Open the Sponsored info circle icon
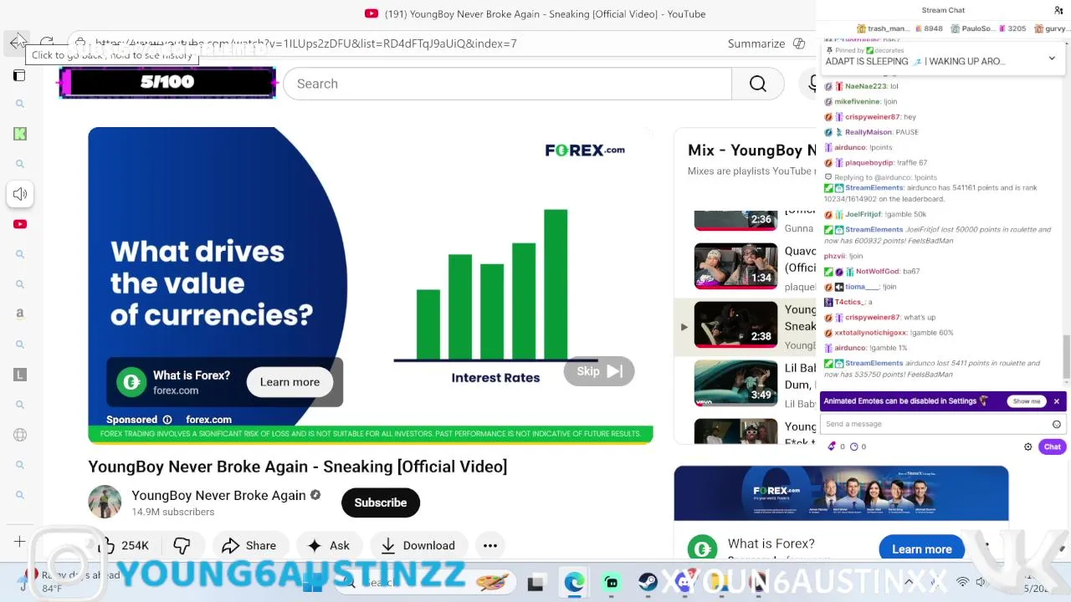Viewport: 1071px width, 602px height. [167, 420]
